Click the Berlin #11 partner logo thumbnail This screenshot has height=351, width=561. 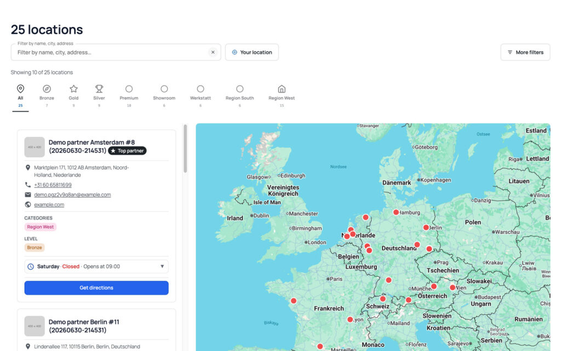point(35,326)
